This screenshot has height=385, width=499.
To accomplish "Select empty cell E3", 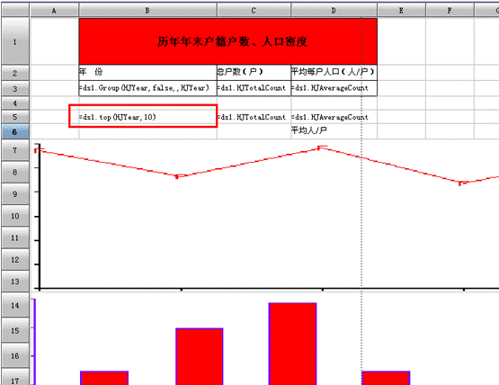I will [401, 88].
